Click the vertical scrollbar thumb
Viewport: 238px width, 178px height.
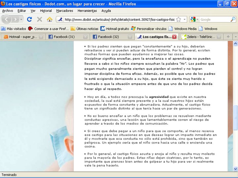point(235,117)
